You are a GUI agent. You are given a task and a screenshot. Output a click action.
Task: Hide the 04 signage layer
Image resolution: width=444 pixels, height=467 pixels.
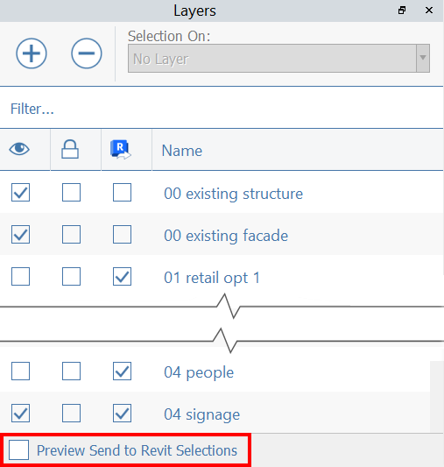tap(20, 413)
